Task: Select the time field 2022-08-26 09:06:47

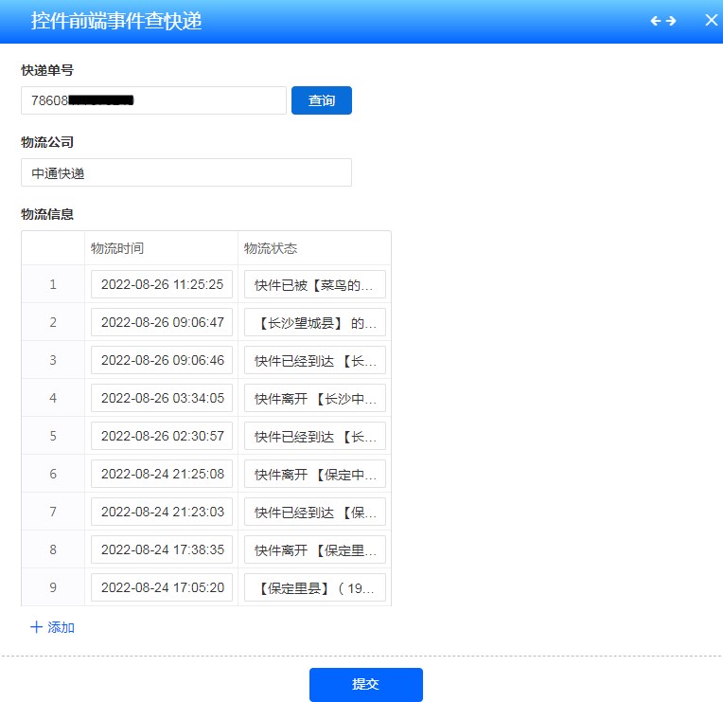Action: 162,322
